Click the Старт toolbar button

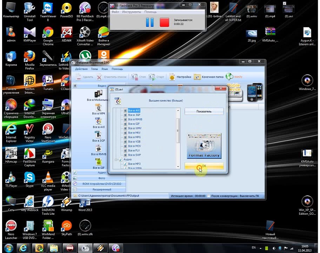[156, 77]
